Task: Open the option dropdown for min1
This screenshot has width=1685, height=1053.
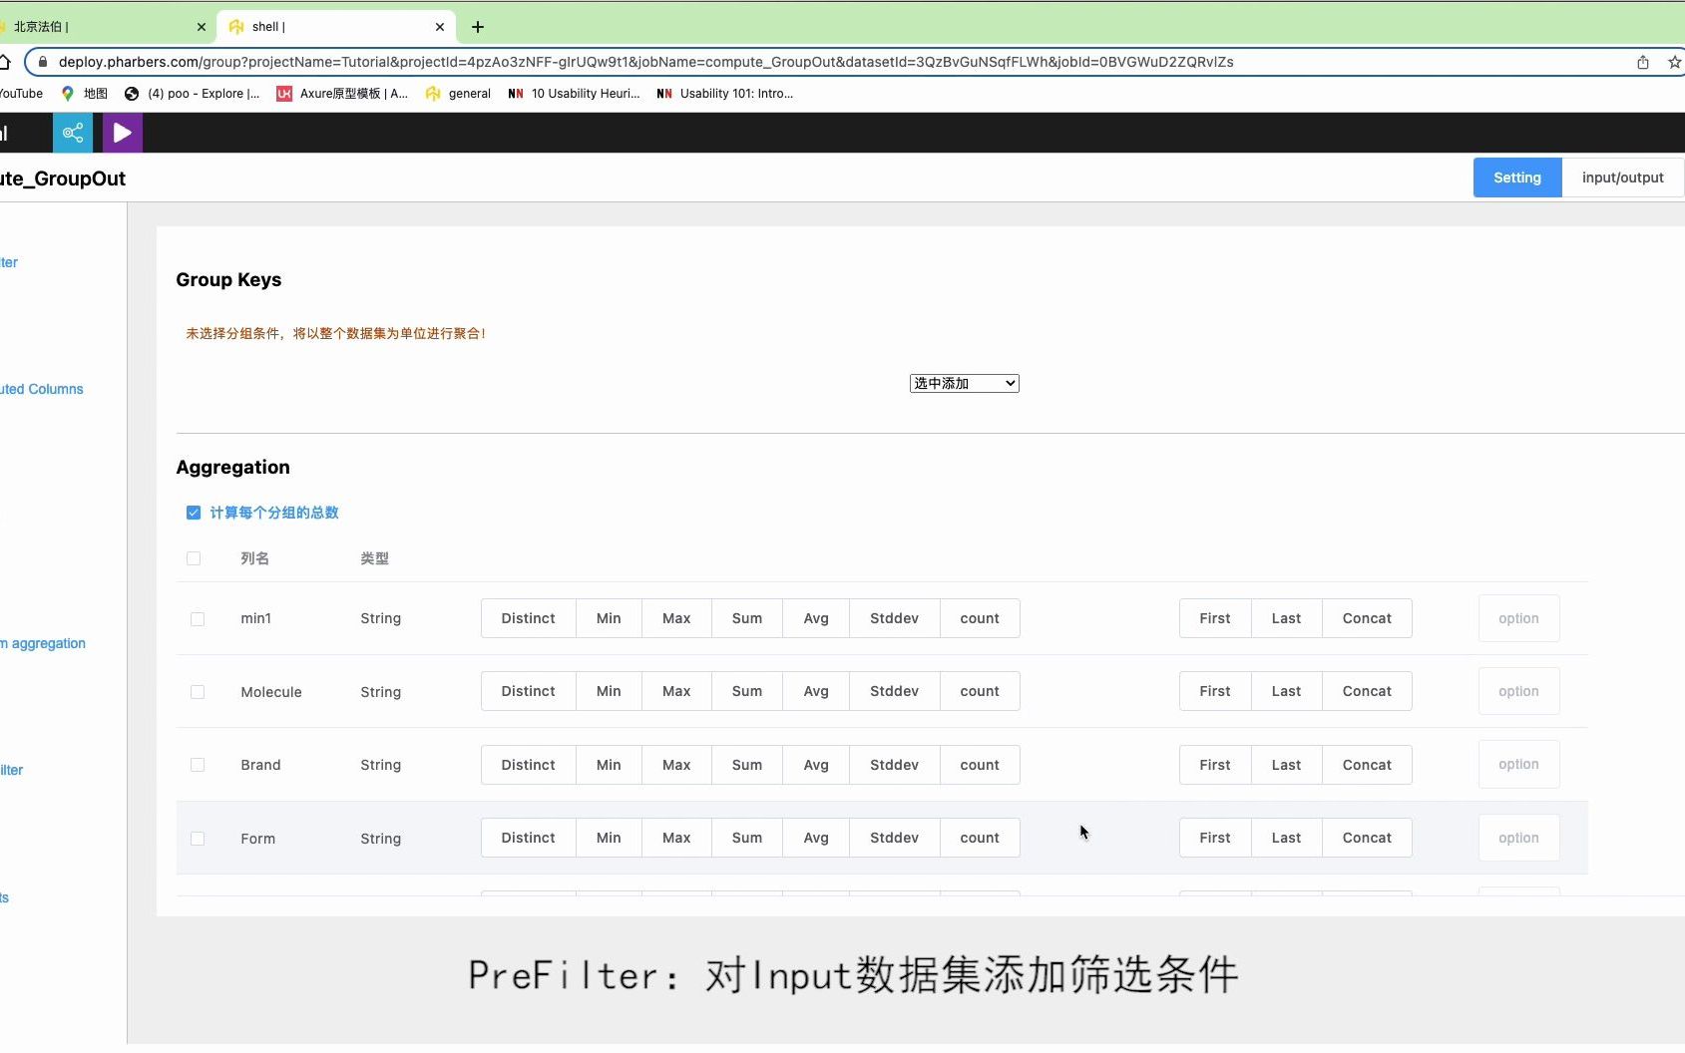Action: click(1518, 618)
